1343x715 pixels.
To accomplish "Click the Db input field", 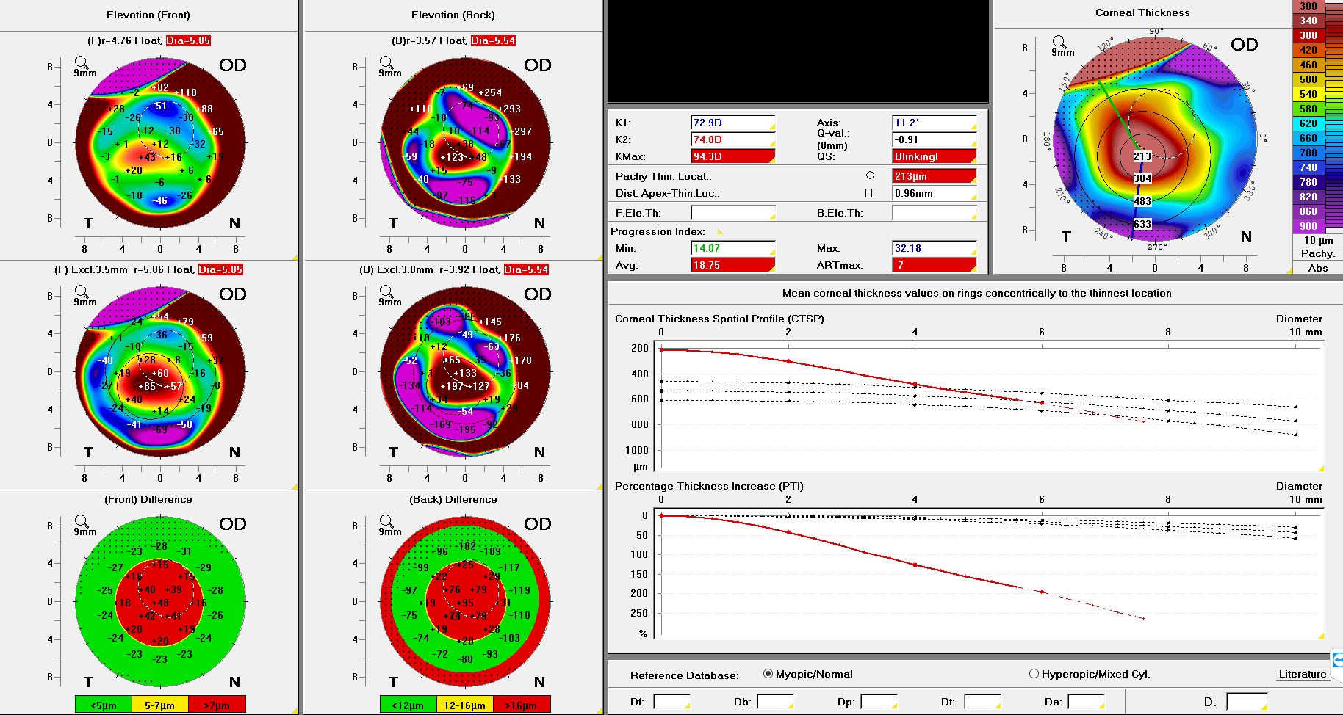I will pyautogui.click(x=775, y=702).
